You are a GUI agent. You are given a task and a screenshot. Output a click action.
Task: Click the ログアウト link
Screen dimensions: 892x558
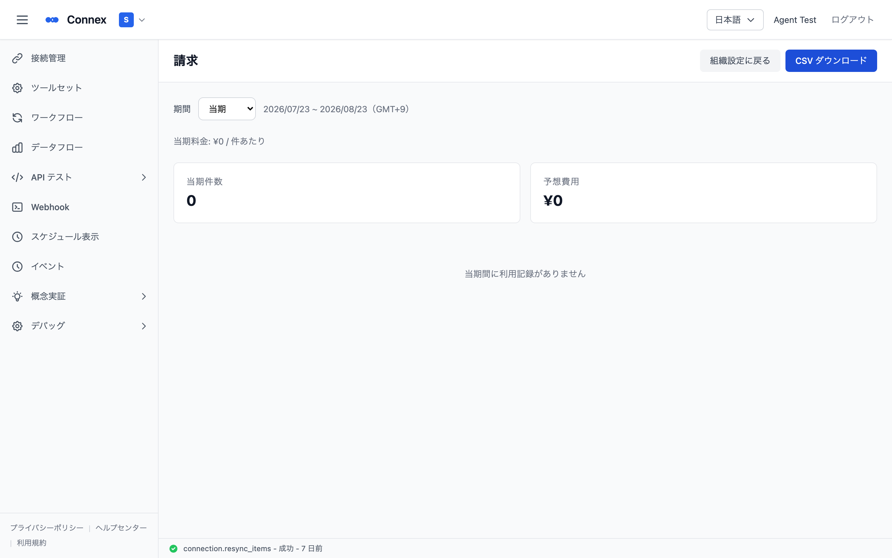(x=853, y=20)
